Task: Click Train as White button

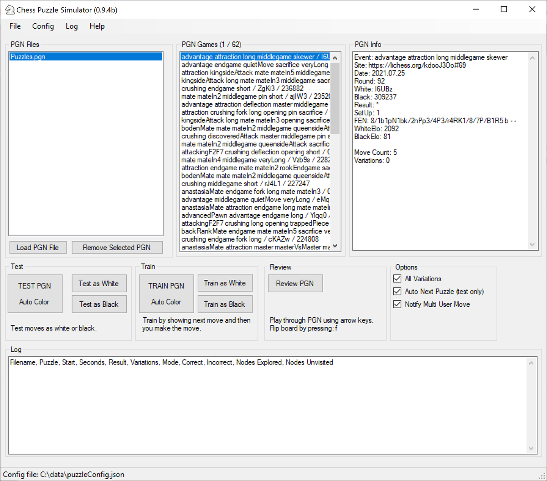Action: [225, 283]
